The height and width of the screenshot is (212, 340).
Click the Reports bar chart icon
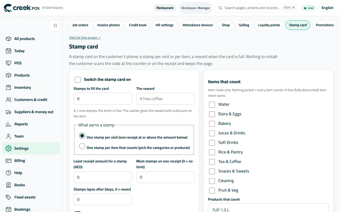coord(8,124)
